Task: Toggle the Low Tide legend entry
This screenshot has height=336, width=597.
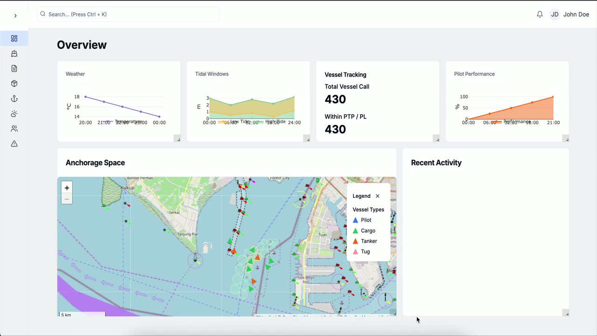Action: (235, 122)
